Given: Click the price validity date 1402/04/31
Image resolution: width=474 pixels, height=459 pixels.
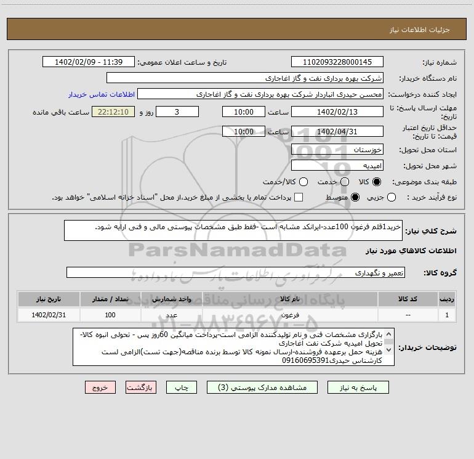Looking at the screenshot, I should pos(337,131).
